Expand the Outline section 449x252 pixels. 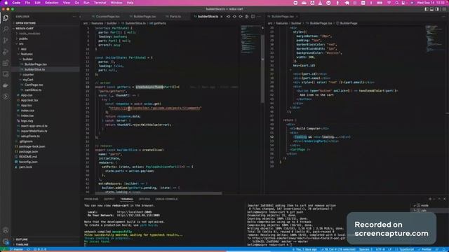46,239
